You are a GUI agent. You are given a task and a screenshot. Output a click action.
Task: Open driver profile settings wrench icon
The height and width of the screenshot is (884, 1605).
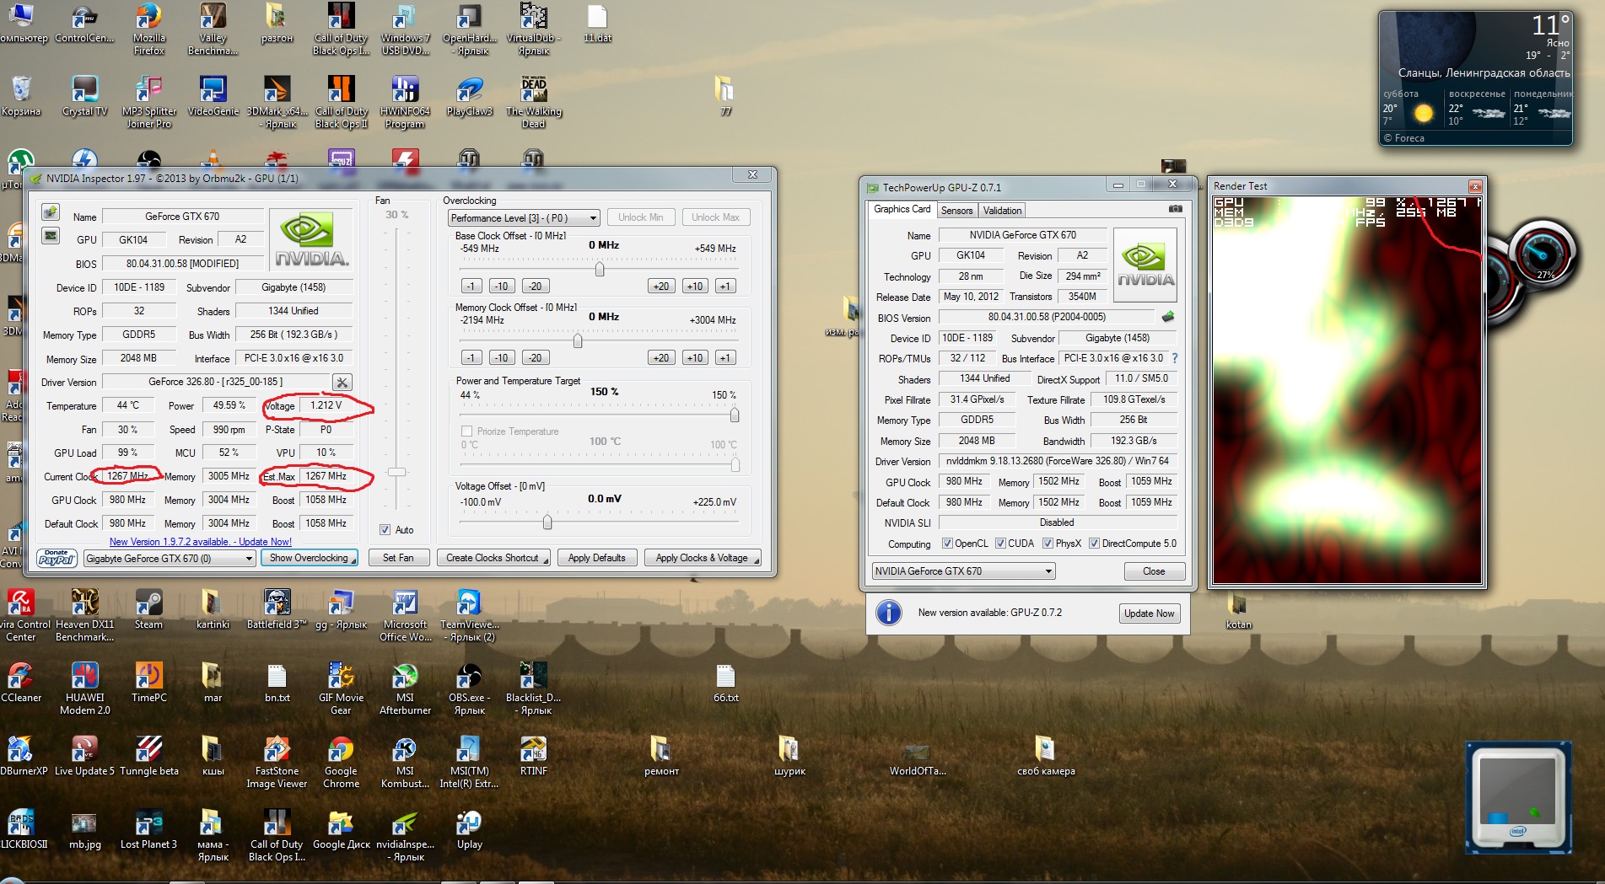click(342, 383)
